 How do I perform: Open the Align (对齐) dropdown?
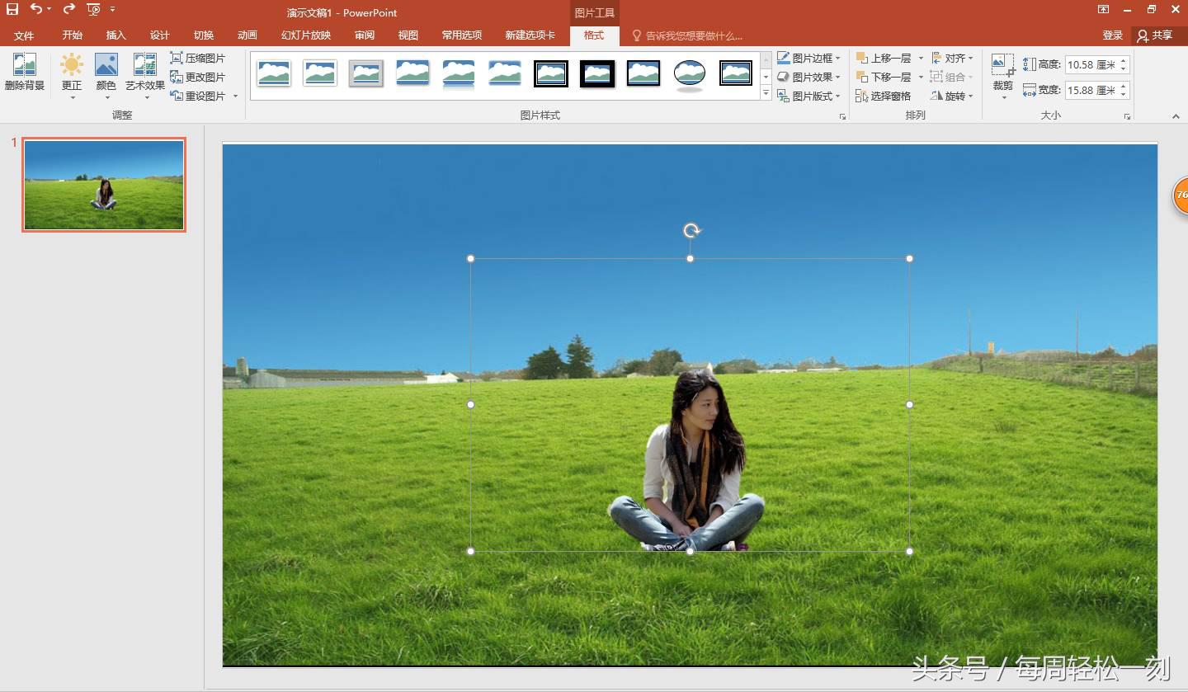(953, 59)
